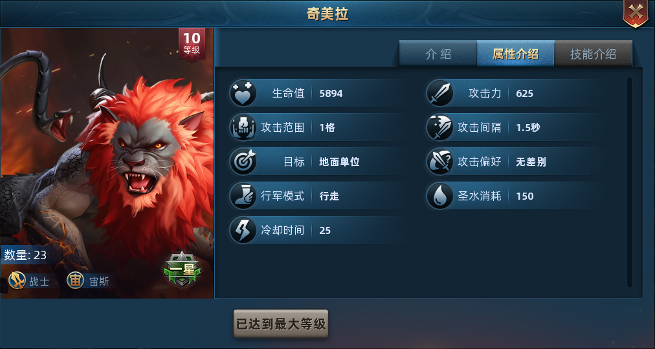The image size is (655, 349).
Task: Close the 奇美拉 panel with X
Action: coord(636,12)
